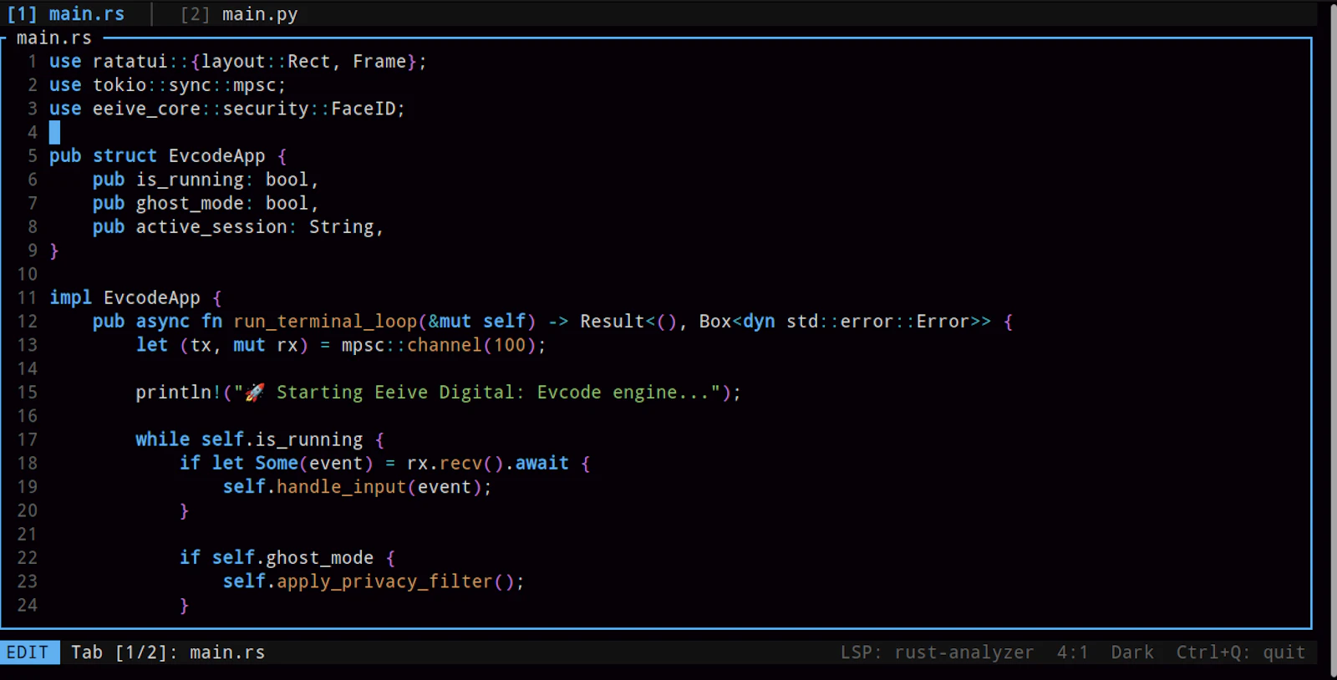Click 'String' type on line 8
Screen dimensions: 1337x680
[x=342, y=227]
